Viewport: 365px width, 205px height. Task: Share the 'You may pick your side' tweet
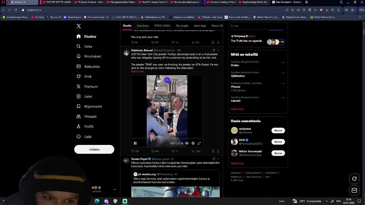[218, 42]
